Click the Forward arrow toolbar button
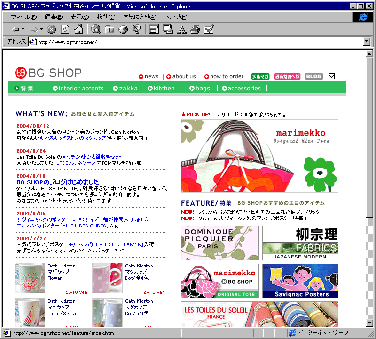Viewport: 376px width, 339px height. pyautogui.click(x=34, y=30)
